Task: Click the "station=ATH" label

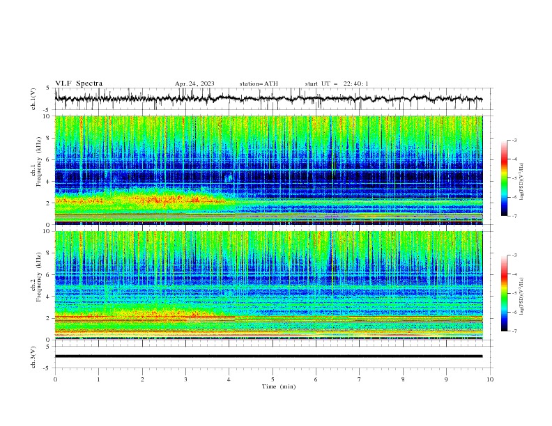Action: (x=259, y=84)
